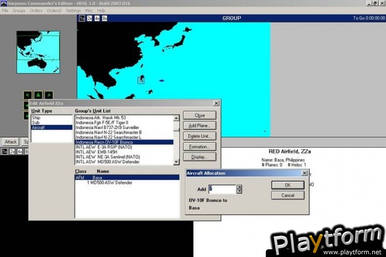Click the ship icon east of Philippines

tap(162, 81)
